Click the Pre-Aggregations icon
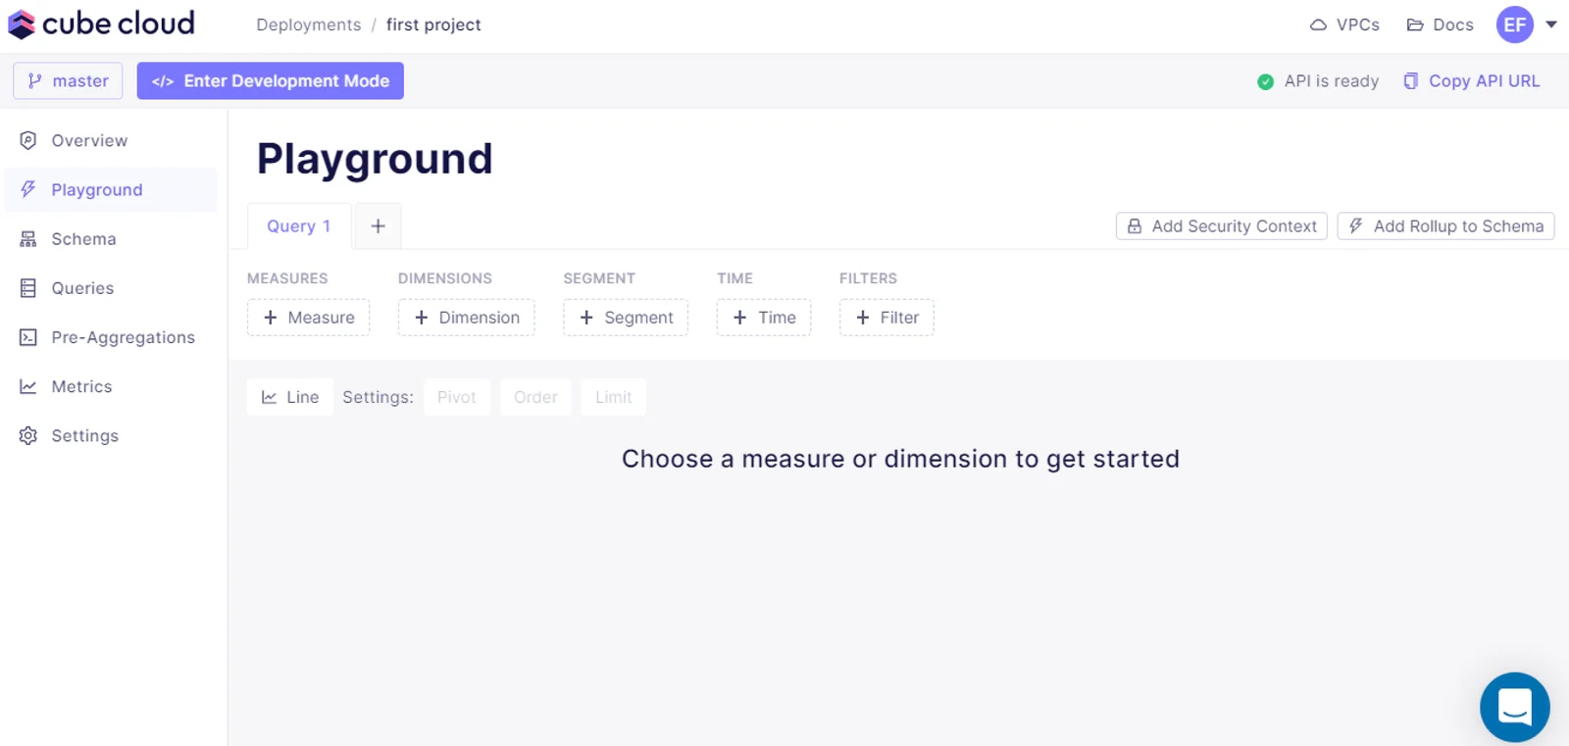1569x746 pixels. pos(28,337)
